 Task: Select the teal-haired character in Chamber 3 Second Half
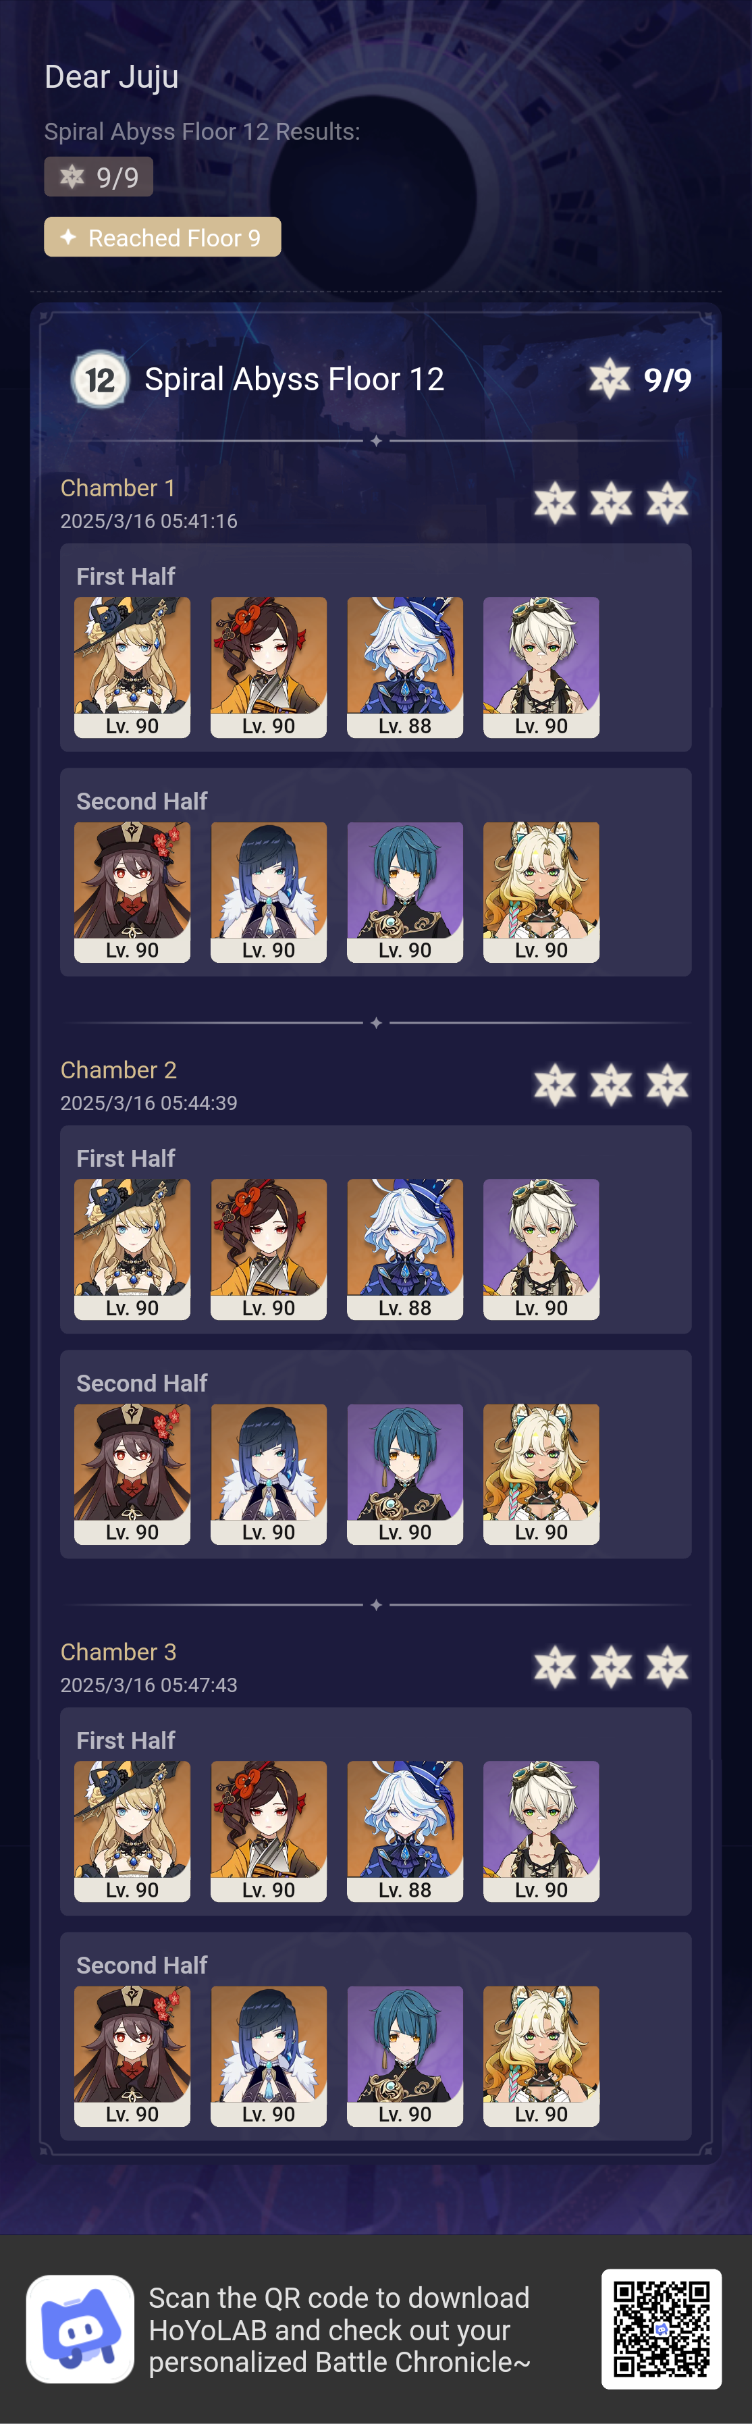(405, 2057)
